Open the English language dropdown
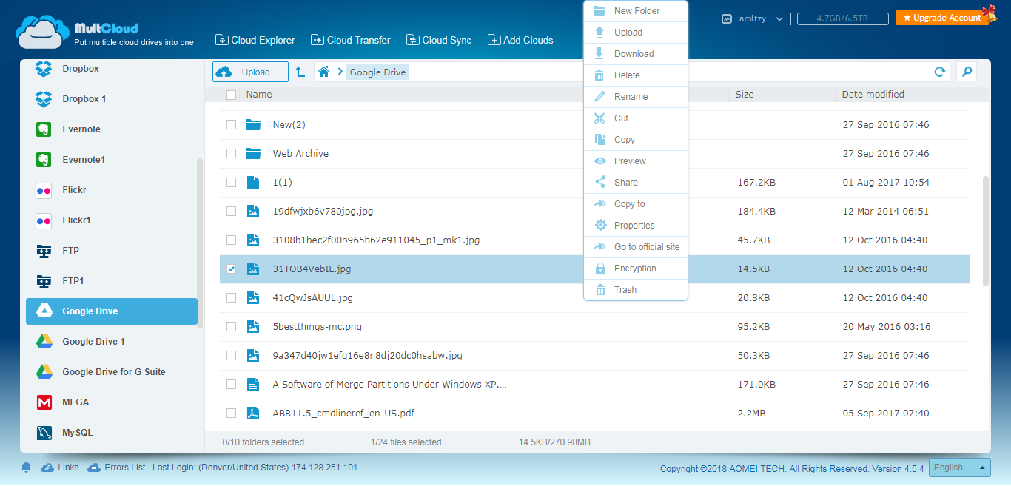1011x486 pixels. pyautogui.click(x=959, y=468)
